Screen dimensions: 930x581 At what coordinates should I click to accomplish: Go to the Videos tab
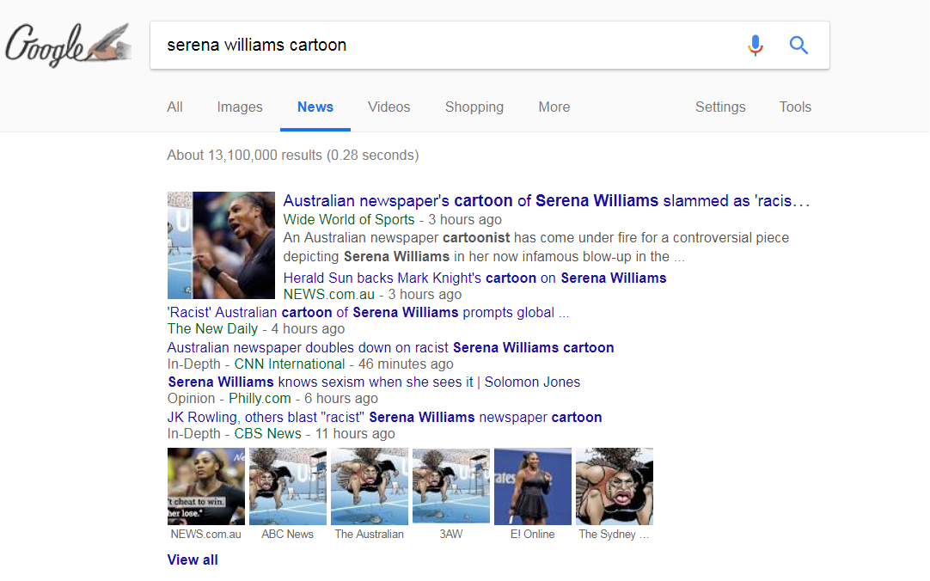tap(389, 107)
